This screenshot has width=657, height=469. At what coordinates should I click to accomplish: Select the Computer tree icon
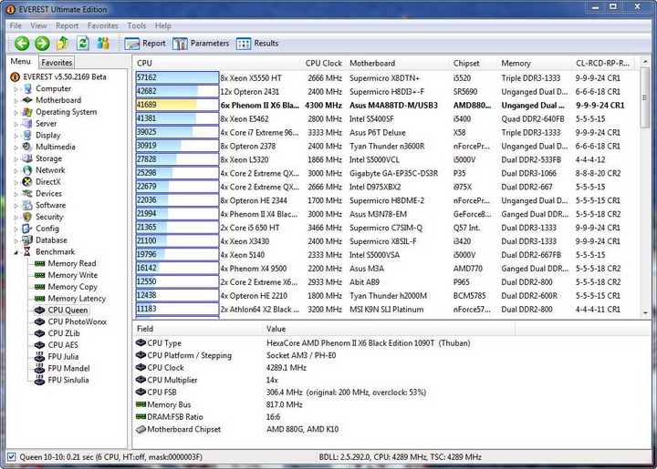(27, 88)
